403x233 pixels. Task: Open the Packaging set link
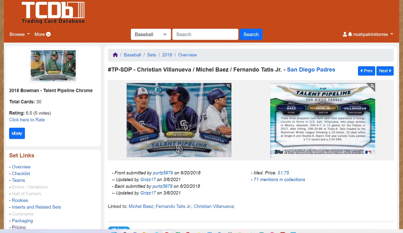pos(22,221)
